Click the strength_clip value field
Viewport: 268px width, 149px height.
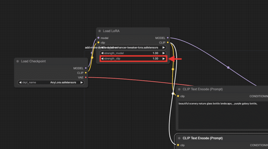(x=133, y=59)
